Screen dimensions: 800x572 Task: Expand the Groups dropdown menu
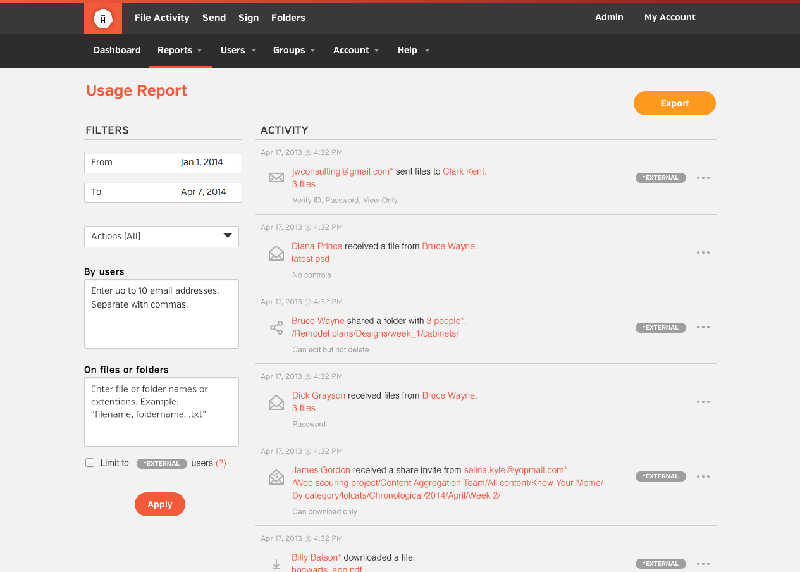[x=294, y=50]
